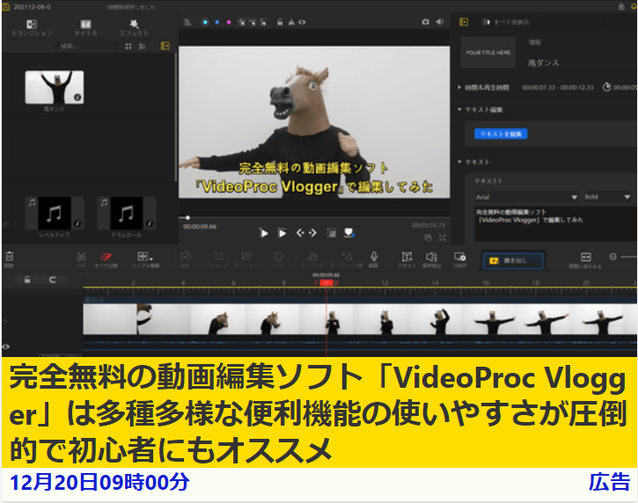The height and width of the screenshot is (503, 638).
Task: Step to previous frame arrow
Action: point(300,232)
